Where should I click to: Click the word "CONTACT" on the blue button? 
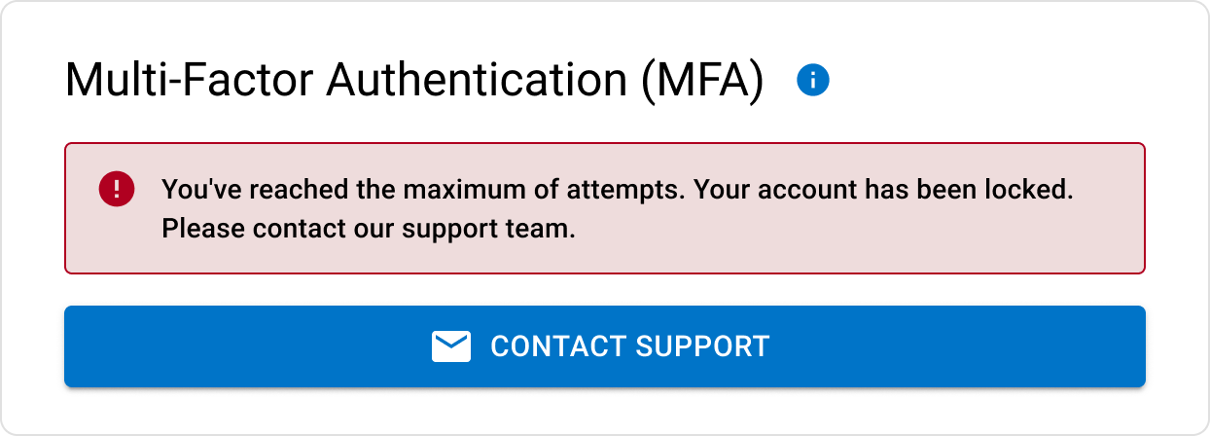(557, 346)
